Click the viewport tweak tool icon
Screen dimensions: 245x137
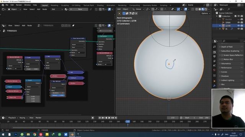pyautogui.click(x=119, y=14)
